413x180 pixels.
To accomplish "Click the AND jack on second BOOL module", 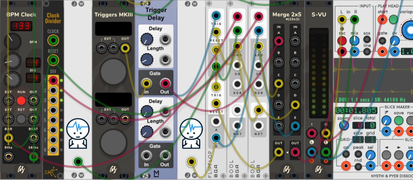I will 258,46.
